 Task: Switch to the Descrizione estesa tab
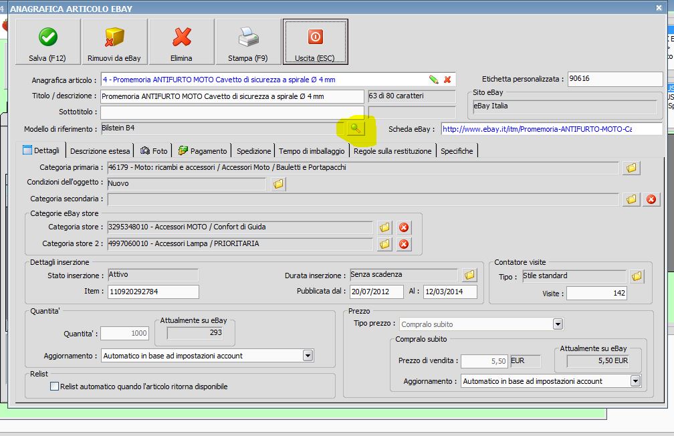(x=100, y=151)
